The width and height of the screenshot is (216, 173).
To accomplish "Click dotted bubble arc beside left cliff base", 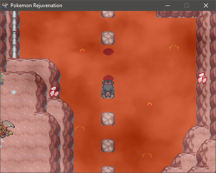I will [80, 128].
